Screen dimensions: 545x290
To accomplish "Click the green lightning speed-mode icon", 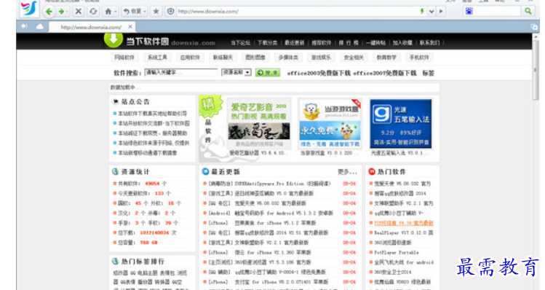I will click(x=422, y=11).
